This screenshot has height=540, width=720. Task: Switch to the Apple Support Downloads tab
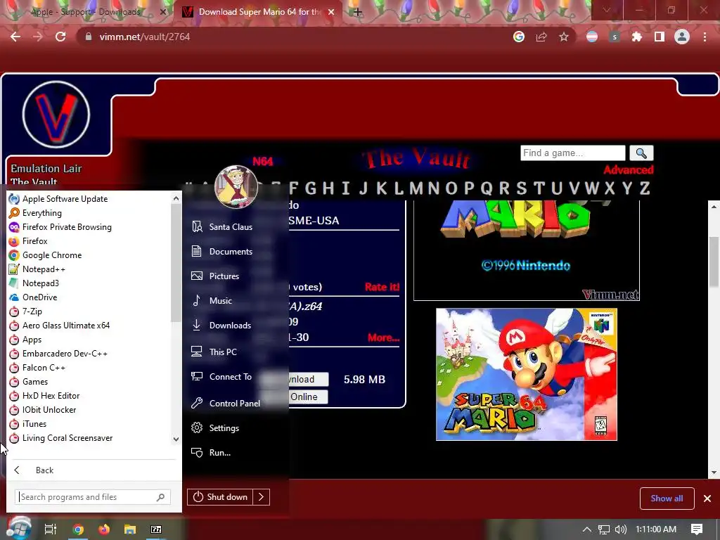click(x=86, y=12)
